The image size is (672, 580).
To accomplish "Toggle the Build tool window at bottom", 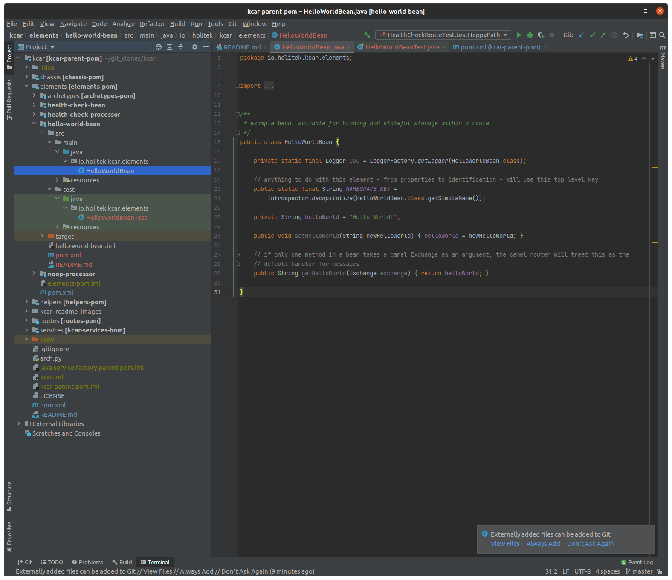I will pos(122,562).
